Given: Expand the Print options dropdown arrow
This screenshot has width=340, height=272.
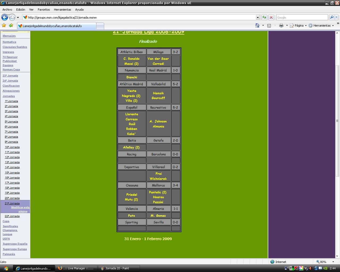Looking at the screenshot, I should (x=287, y=25).
